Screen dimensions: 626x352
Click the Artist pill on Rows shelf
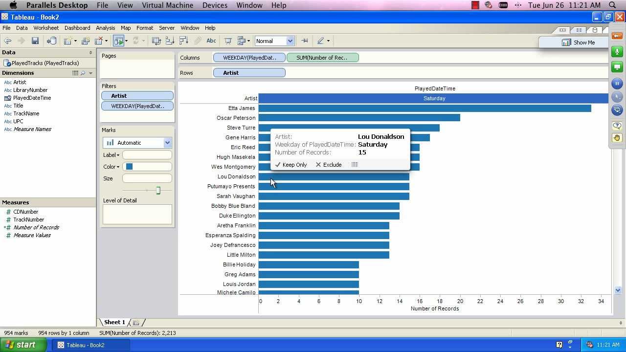point(249,73)
